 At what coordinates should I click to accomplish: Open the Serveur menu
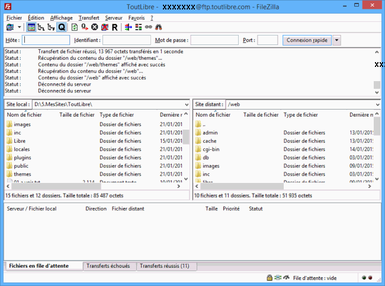[114, 18]
